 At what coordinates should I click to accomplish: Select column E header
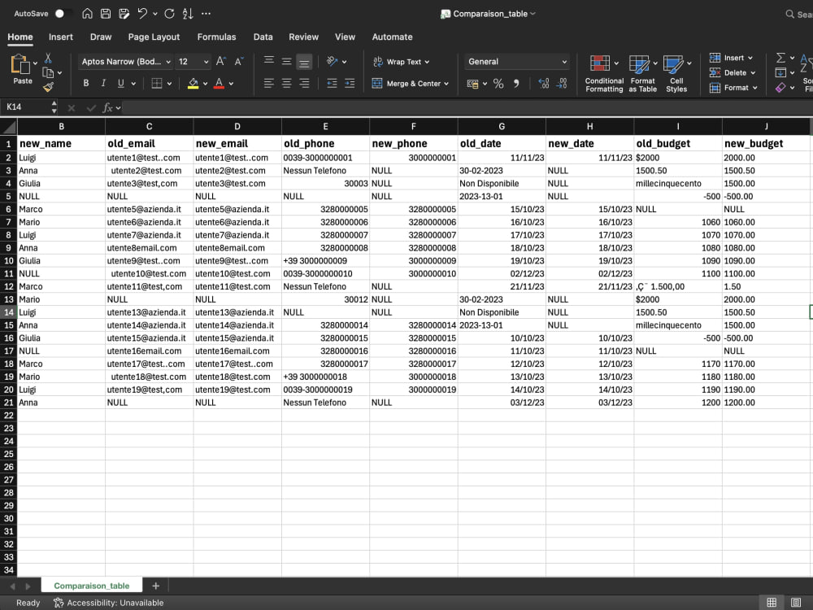tap(325, 126)
